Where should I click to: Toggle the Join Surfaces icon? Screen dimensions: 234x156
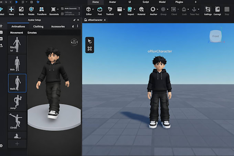click(62, 14)
